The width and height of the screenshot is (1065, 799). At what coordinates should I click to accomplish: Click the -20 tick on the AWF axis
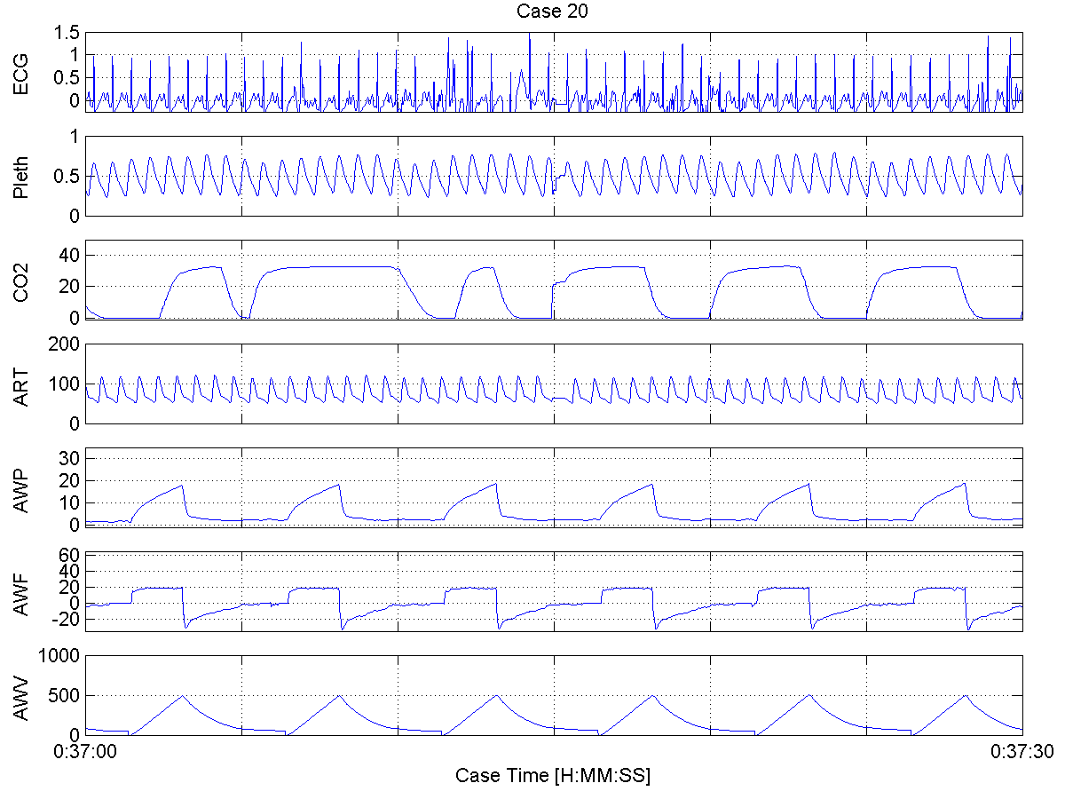(66, 621)
